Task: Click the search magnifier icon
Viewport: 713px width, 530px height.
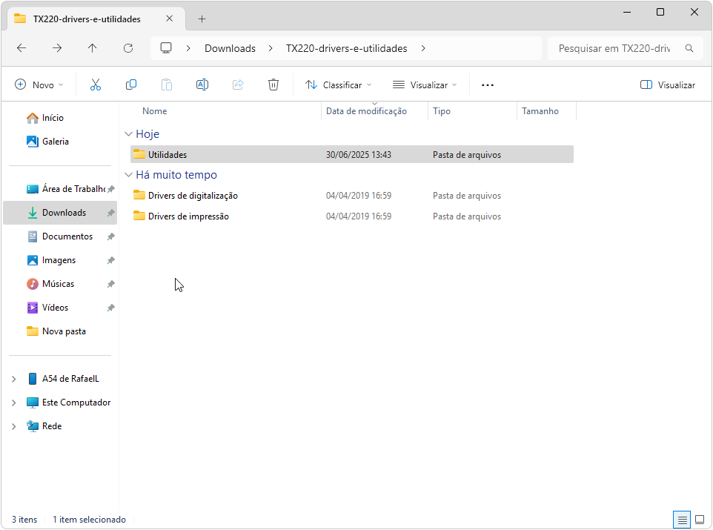Action: click(x=689, y=48)
